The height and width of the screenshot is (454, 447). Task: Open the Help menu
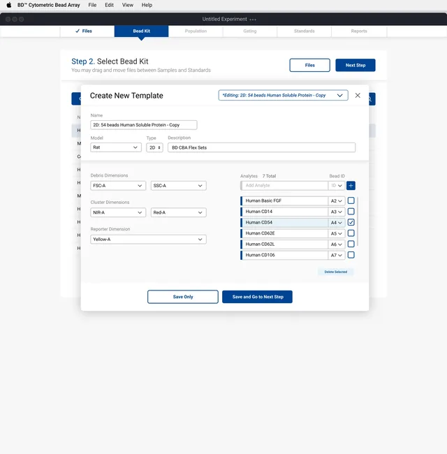pos(147,5)
